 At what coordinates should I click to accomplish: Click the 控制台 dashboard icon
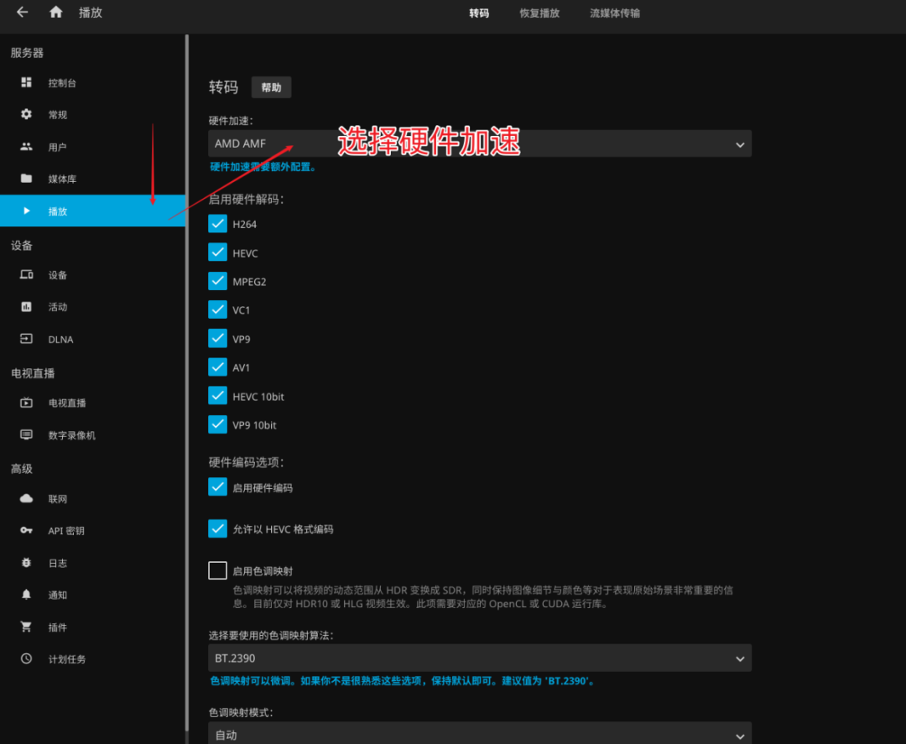(26, 82)
